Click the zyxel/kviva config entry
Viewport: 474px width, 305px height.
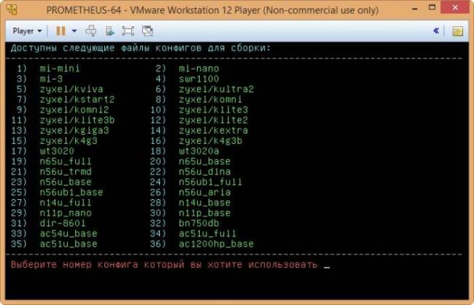(x=71, y=89)
